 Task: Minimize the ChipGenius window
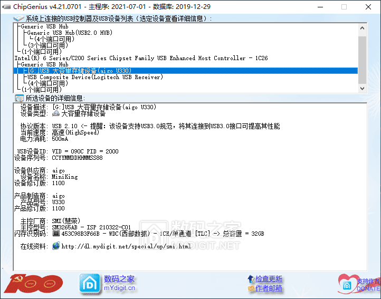coord(320,7)
